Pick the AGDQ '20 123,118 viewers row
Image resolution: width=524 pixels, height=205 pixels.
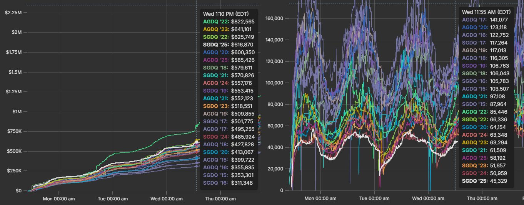click(485, 27)
